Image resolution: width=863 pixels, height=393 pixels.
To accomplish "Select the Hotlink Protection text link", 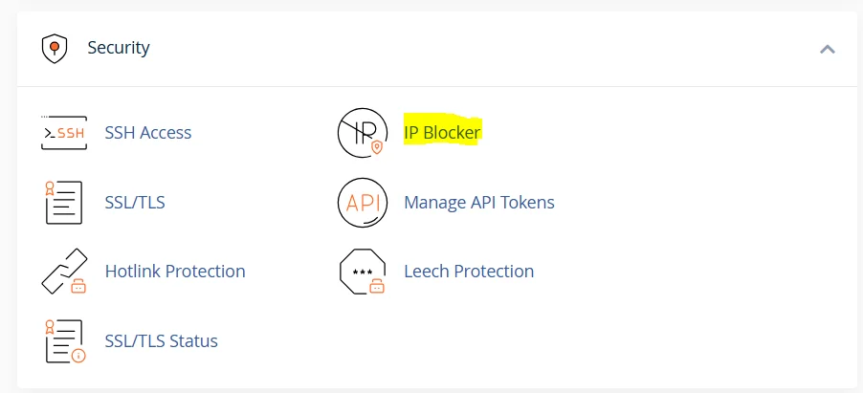I will click(x=175, y=272).
